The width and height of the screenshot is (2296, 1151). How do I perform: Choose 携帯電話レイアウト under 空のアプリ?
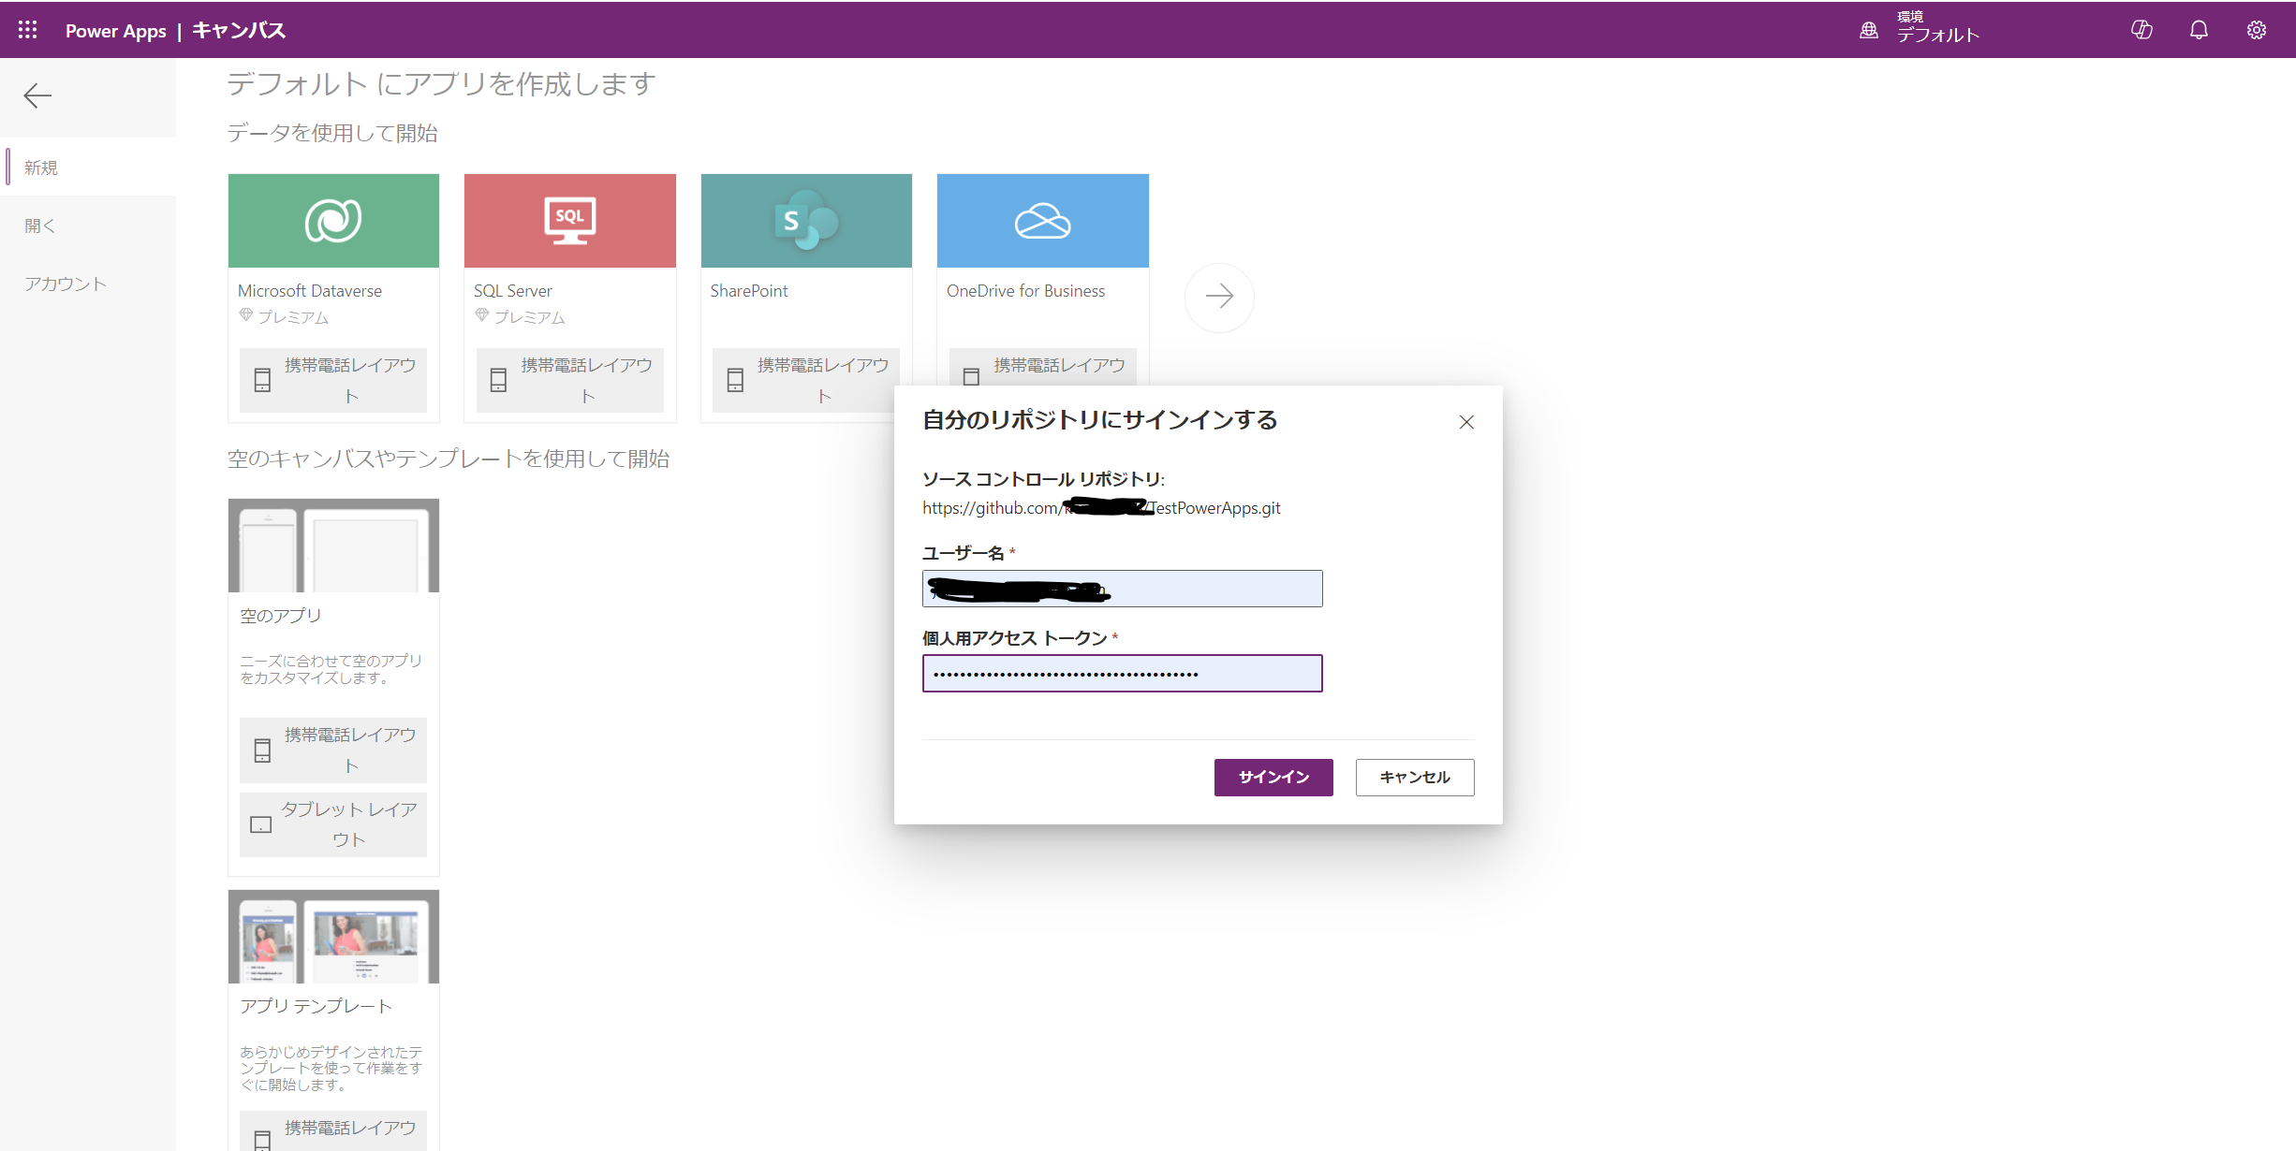[332, 750]
